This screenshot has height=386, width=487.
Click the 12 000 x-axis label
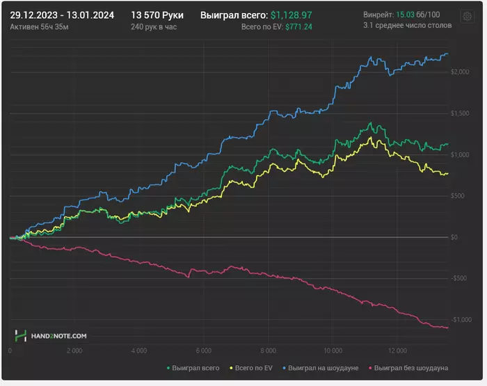tap(397, 351)
